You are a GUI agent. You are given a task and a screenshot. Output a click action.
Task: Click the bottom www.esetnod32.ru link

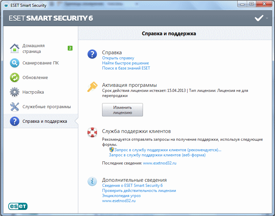pyautogui.click(x=119, y=201)
